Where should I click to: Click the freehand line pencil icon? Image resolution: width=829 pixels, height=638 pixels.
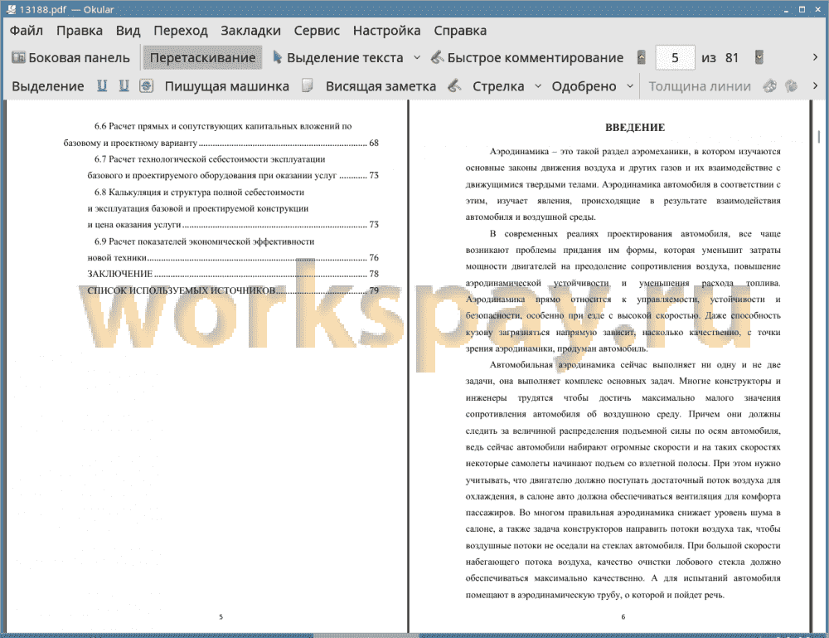[x=454, y=85]
